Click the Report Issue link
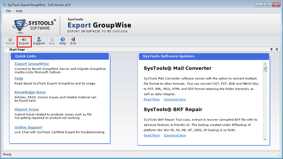Image resolution: width=283 pixels, height=159 pixels. coord(27,109)
